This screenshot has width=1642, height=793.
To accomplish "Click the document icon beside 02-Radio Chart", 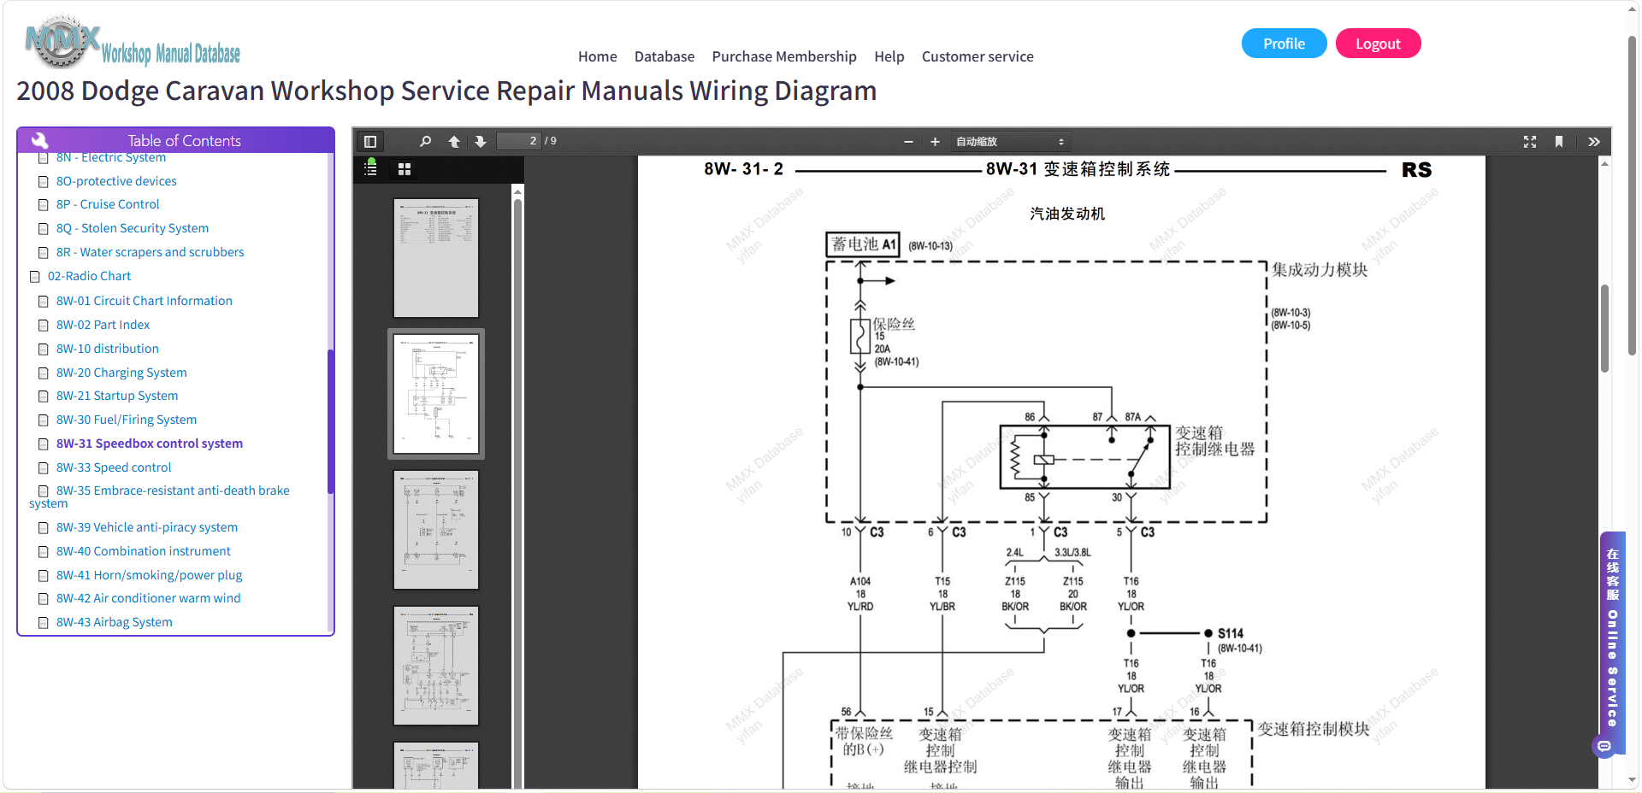I will pyautogui.click(x=35, y=277).
